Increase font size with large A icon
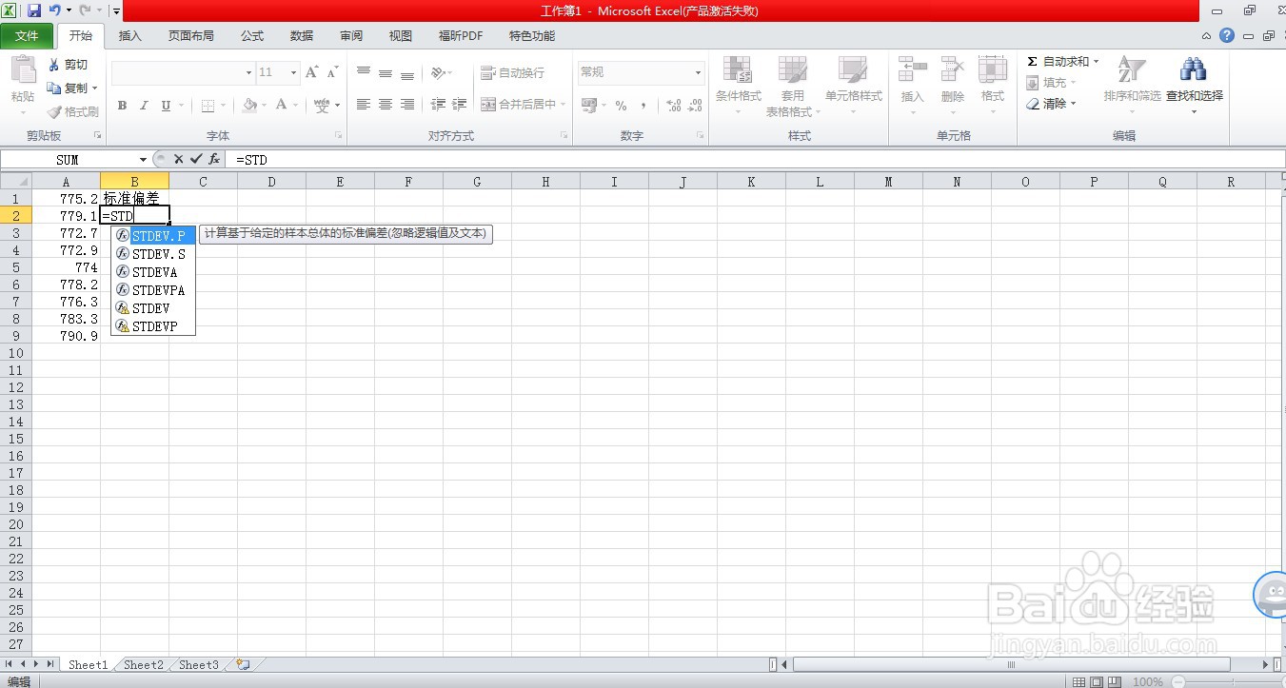This screenshot has width=1286, height=688. pos(312,72)
